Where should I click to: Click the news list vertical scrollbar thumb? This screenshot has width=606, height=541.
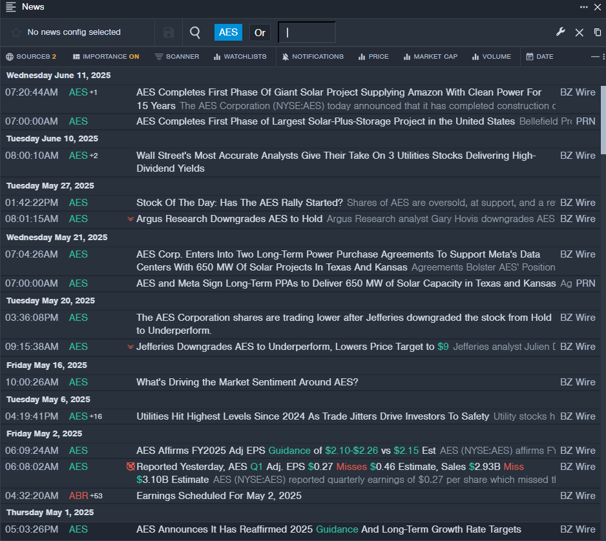(x=603, y=120)
